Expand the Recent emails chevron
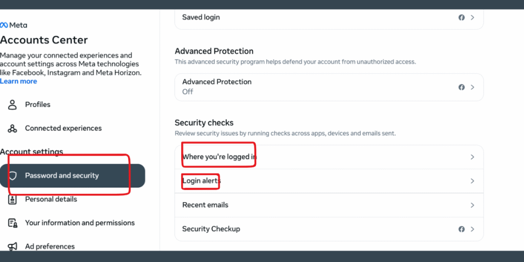 (x=472, y=205)
